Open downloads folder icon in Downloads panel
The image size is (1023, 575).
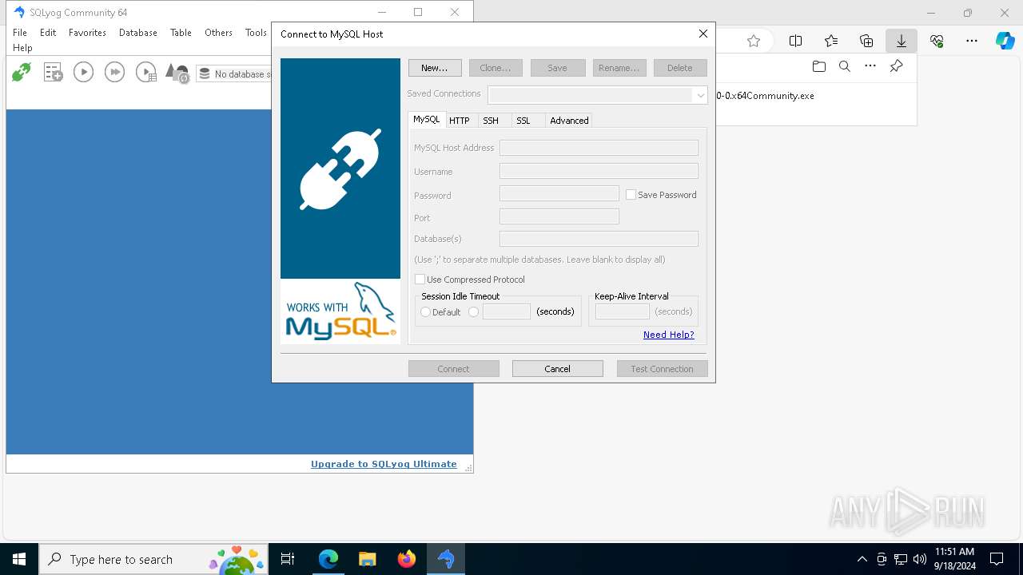point(818,66)
